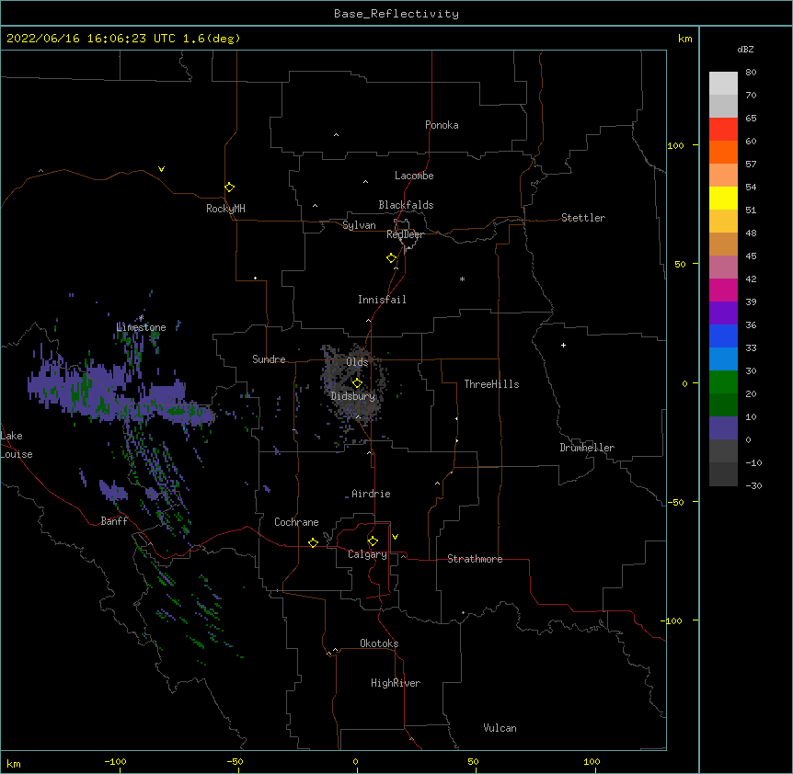Click the Sundre label

[x=269, y=359]
